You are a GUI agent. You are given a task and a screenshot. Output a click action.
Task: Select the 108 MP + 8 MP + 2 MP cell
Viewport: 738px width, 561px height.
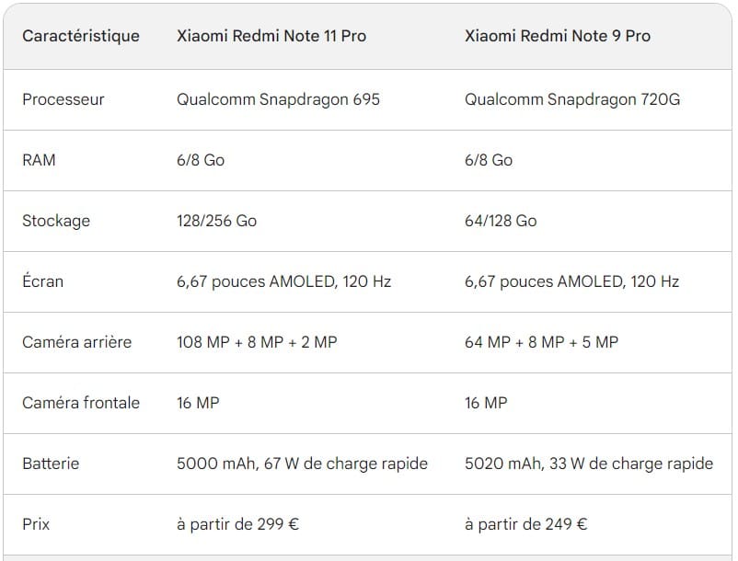(257, 342)
